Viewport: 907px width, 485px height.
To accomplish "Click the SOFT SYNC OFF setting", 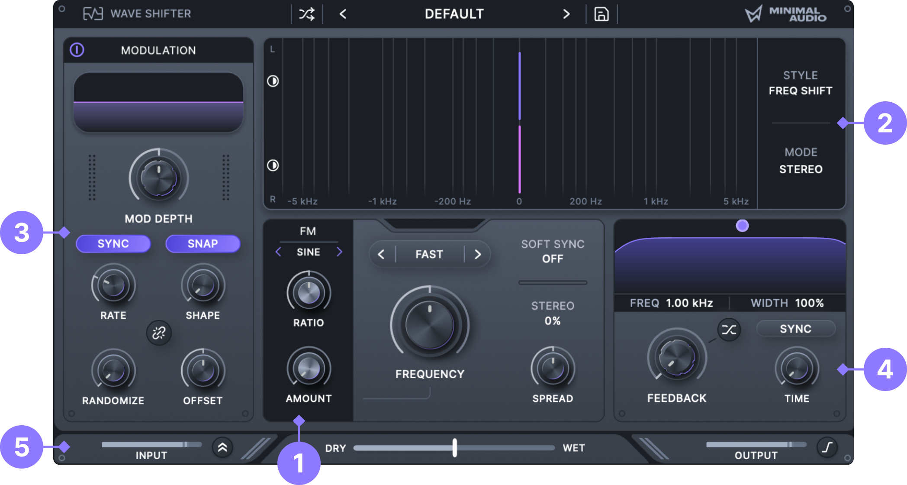I will (553, 259).
